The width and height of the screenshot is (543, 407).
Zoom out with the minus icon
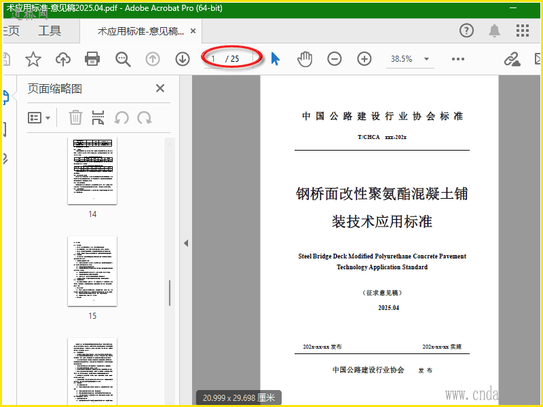click(x=335, y=59)
